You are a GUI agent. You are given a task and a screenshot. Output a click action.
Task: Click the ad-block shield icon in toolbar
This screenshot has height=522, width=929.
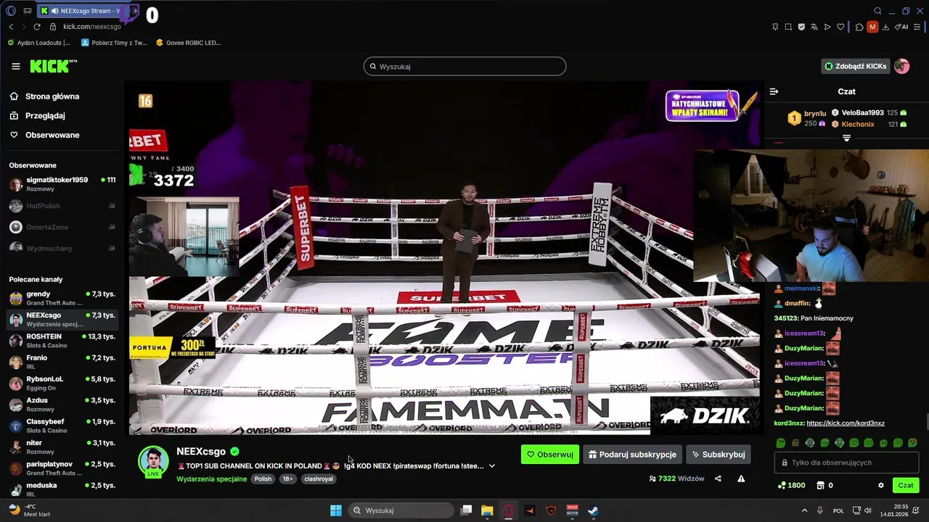[801, 27]
